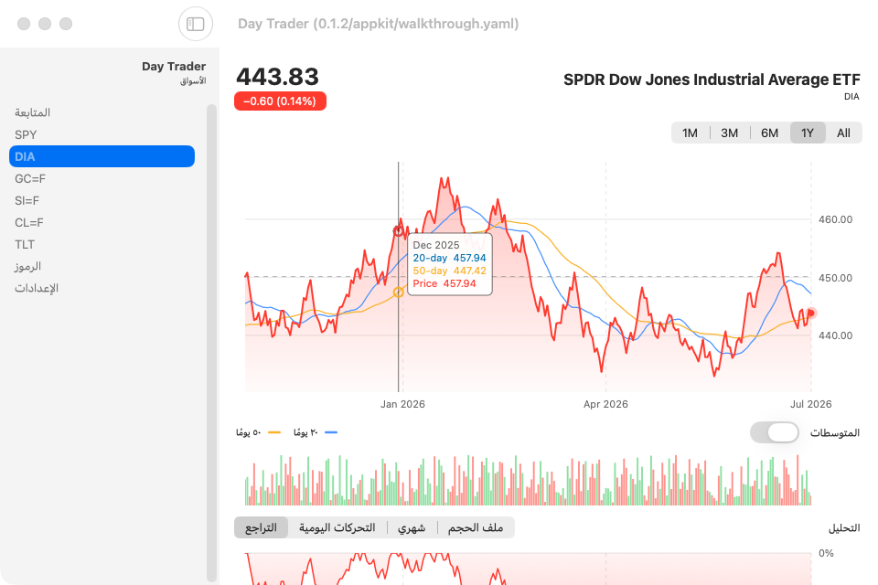878x585 pixels.
Task: Click the ٢٠ يومًا blue legend entry
Action: pyautogui.click(x=316, y=432)
